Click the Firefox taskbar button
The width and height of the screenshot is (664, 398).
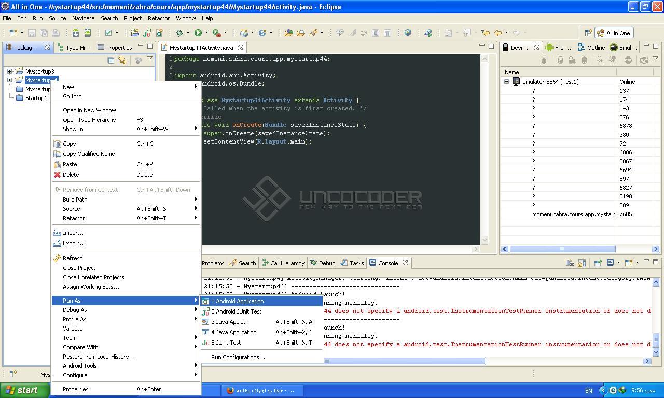(261, 390)
